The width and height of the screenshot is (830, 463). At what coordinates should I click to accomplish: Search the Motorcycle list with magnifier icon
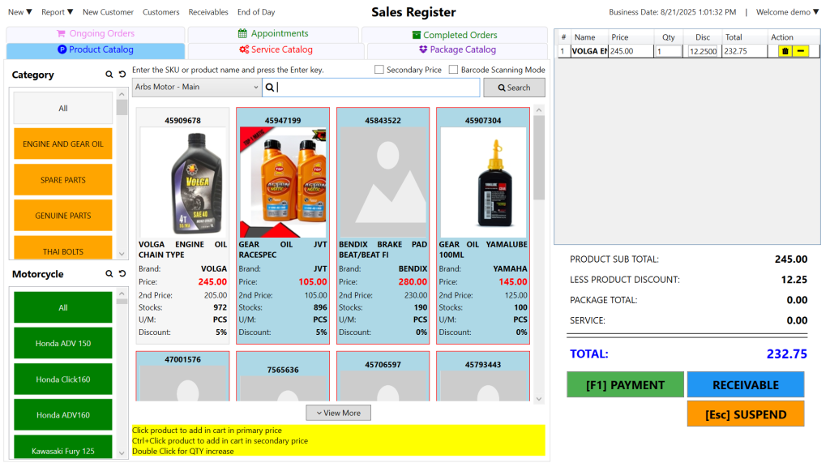[x=109, y=274]
